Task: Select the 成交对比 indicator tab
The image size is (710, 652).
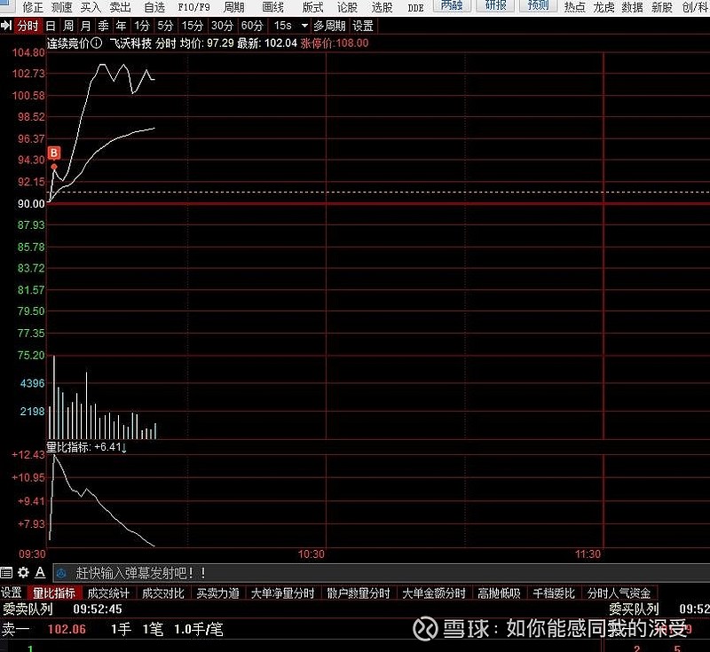Action: tap(163, 593)
